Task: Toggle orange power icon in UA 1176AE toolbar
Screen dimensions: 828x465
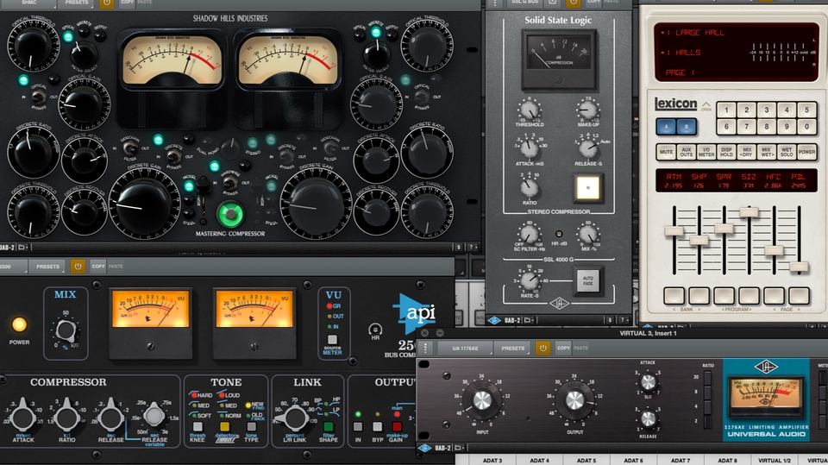Action: [x=543, y=348]
